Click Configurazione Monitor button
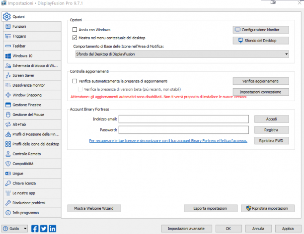This screenshot has height=234, width=304. 261,30
